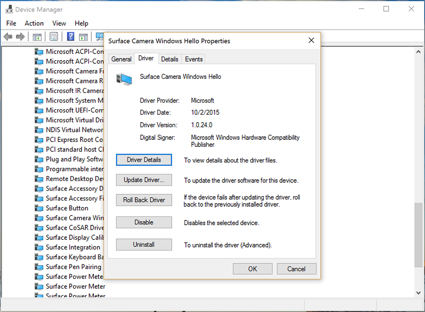Click the Update Driver... button
Image resolution: width=425 pixels, height=312 pixels.
(x=144, y=180)
